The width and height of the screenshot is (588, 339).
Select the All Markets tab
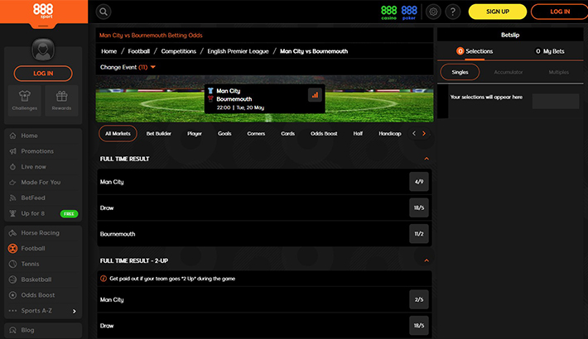pyautogui.click(x=118, y=134)
